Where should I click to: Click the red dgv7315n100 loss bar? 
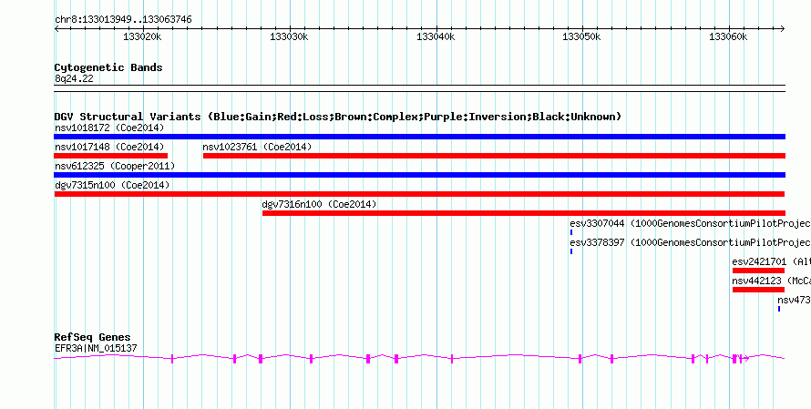(x=419, y=194)
